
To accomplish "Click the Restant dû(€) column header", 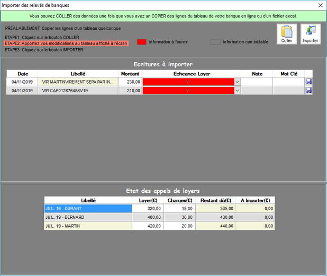I will (216, 201).
